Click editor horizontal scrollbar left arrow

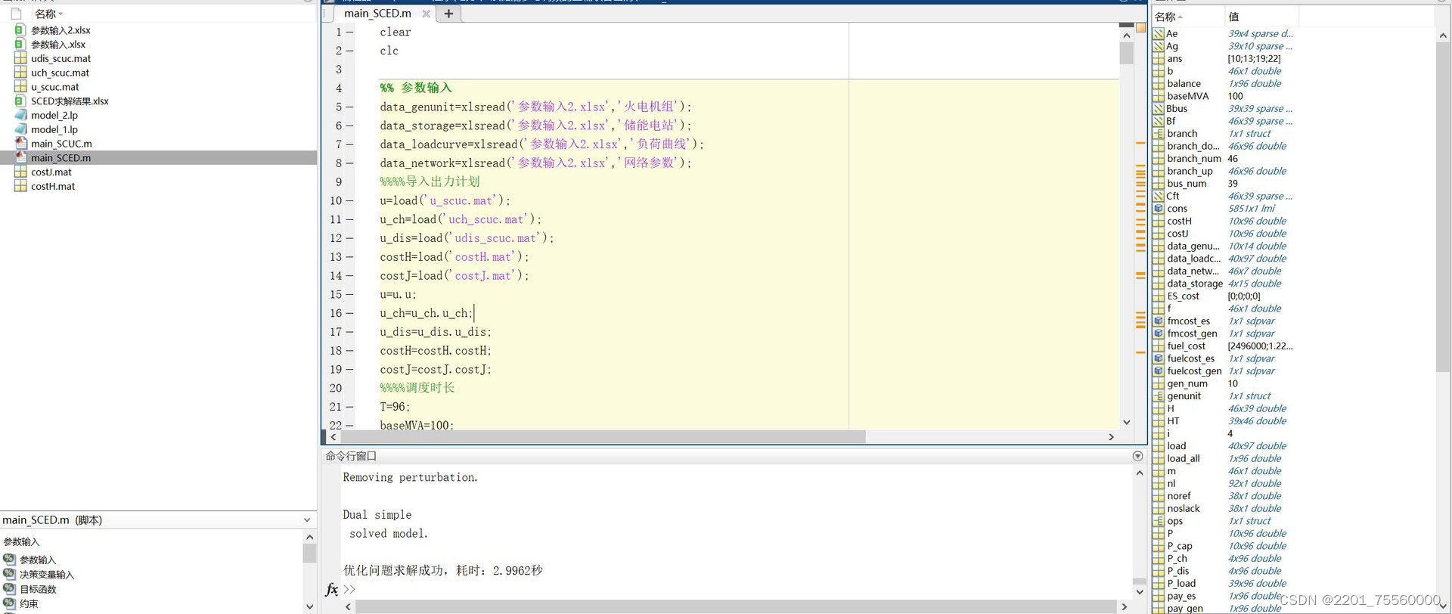coord(333,437)
